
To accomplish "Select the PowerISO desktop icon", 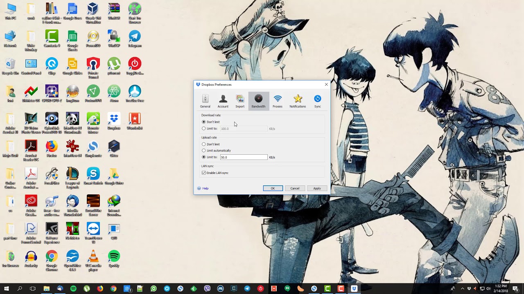I will click(93, 39).
